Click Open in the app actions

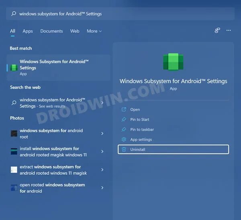coord(173,110)
